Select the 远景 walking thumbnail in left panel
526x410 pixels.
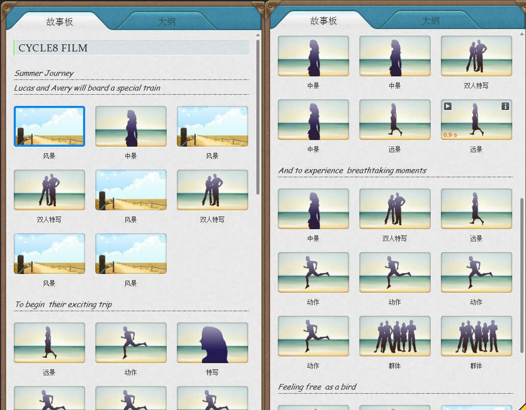click(x=49, y=343)
